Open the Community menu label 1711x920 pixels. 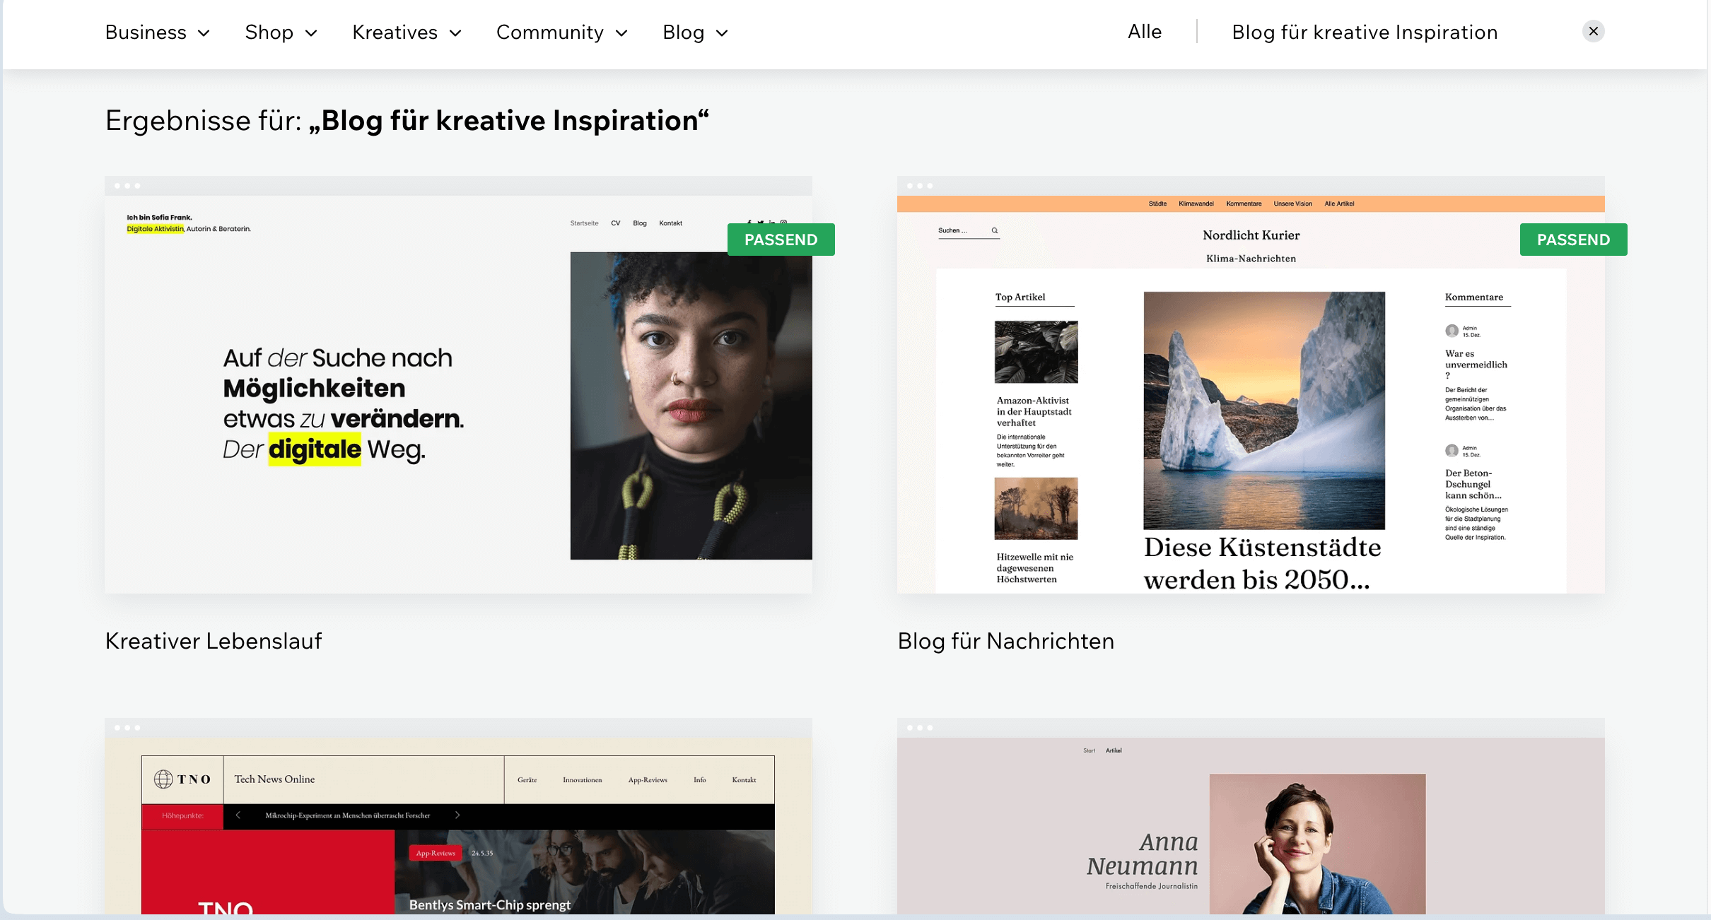549,33
